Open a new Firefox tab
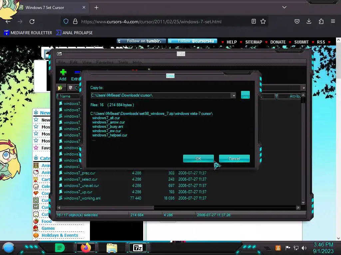 (96, 8)
